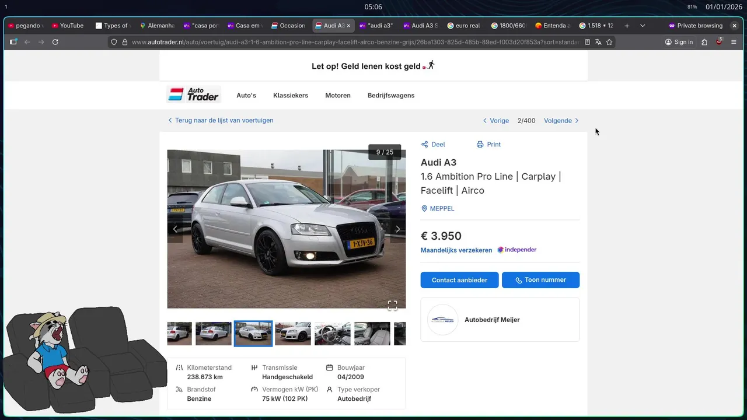Open the Motoren menu item
Viewport: 747px width, 420px height.
(x=338, y=95)
